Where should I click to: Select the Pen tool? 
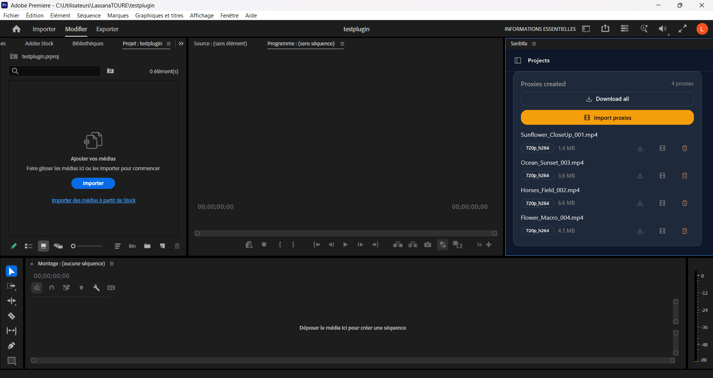(12, 346)
